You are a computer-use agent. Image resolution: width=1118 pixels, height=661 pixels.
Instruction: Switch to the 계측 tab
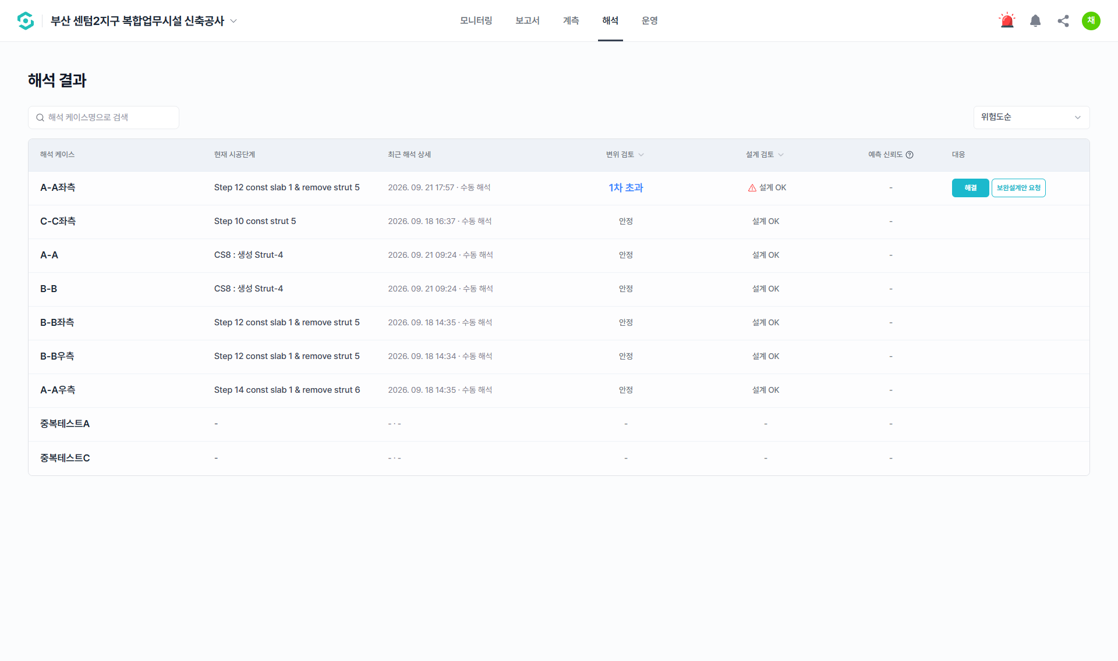(x=571, y=21)
